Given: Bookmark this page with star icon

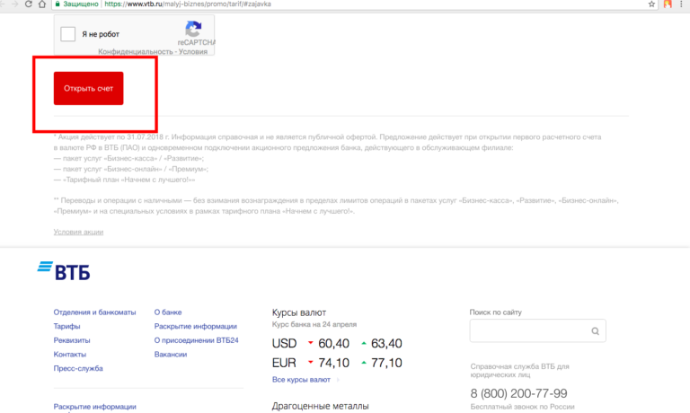Looking at the screenshot, I should (651, 4).
